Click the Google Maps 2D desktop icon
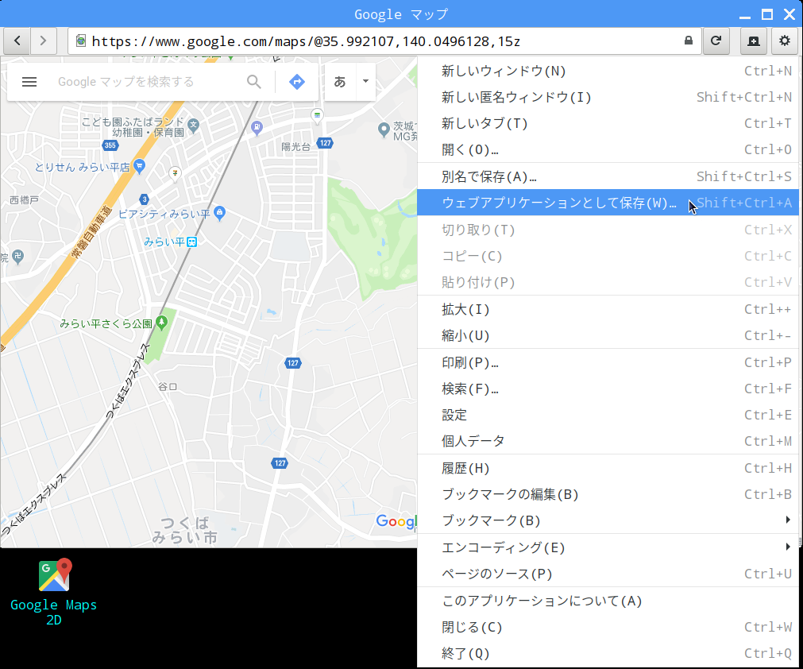Image resolution: width=803 pixels, height=669 pixels. (x=53, y=592)
